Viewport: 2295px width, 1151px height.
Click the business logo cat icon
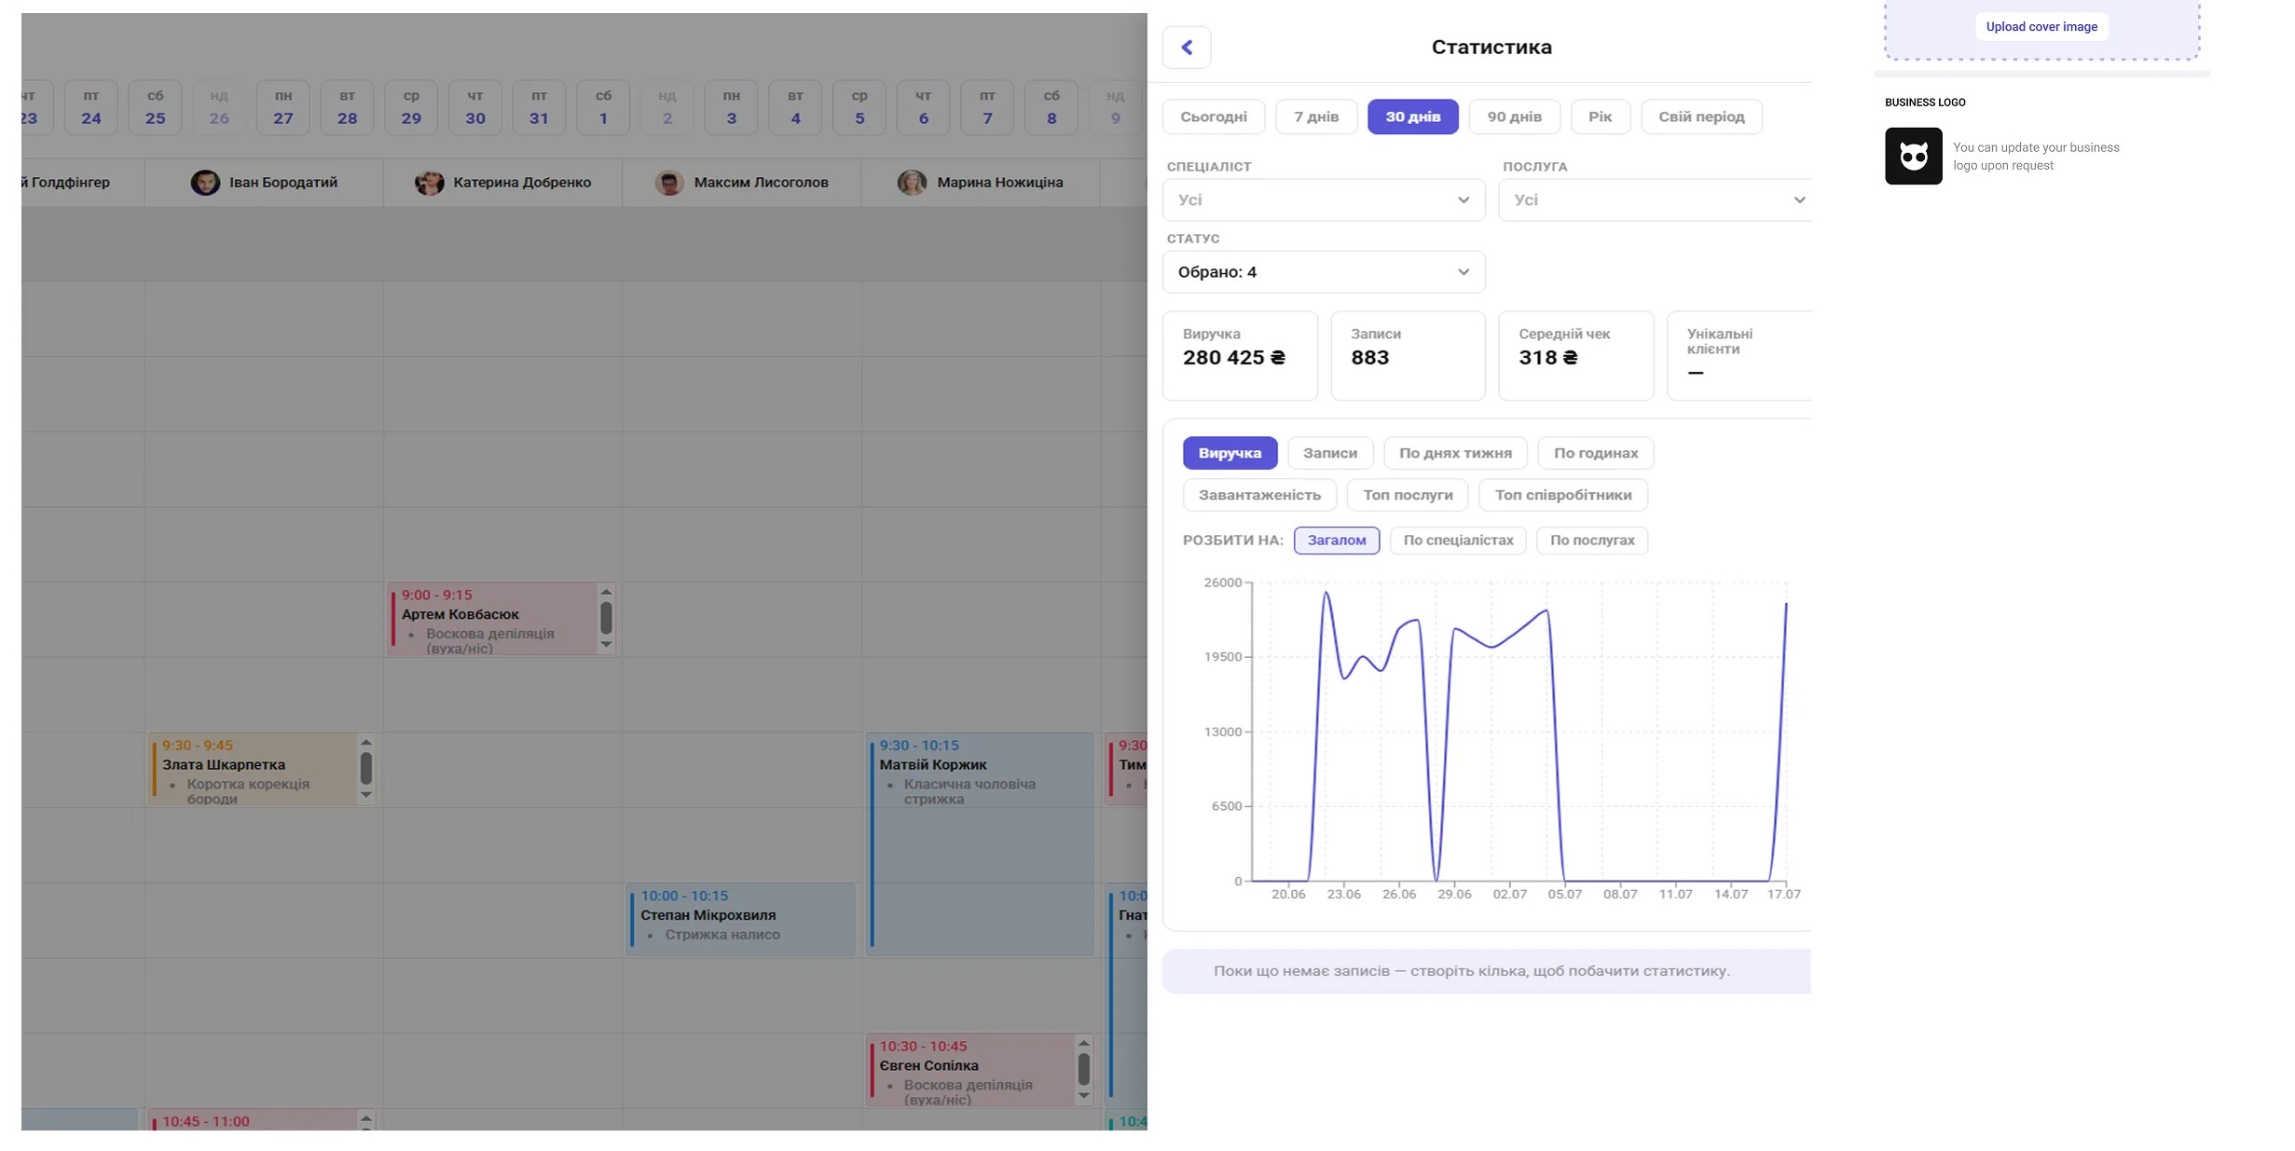click(1913, 156)
